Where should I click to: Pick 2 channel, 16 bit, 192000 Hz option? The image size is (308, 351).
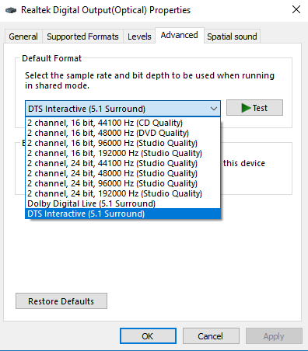point(123,153)
